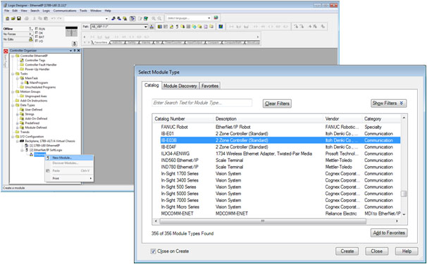Expand the MainProgram node

tap(23, 82)
